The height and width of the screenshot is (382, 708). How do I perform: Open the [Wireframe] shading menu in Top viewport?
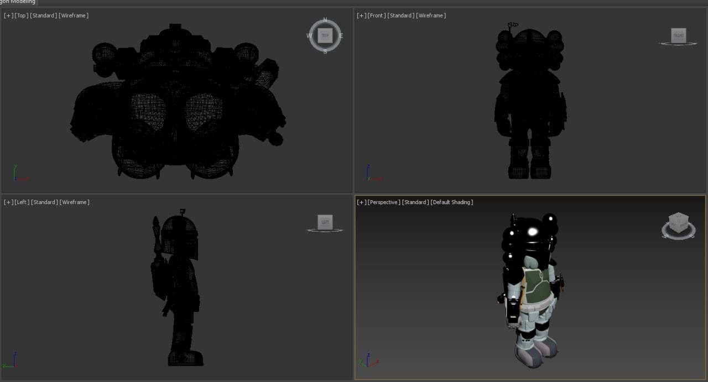[x=74, y=15]
